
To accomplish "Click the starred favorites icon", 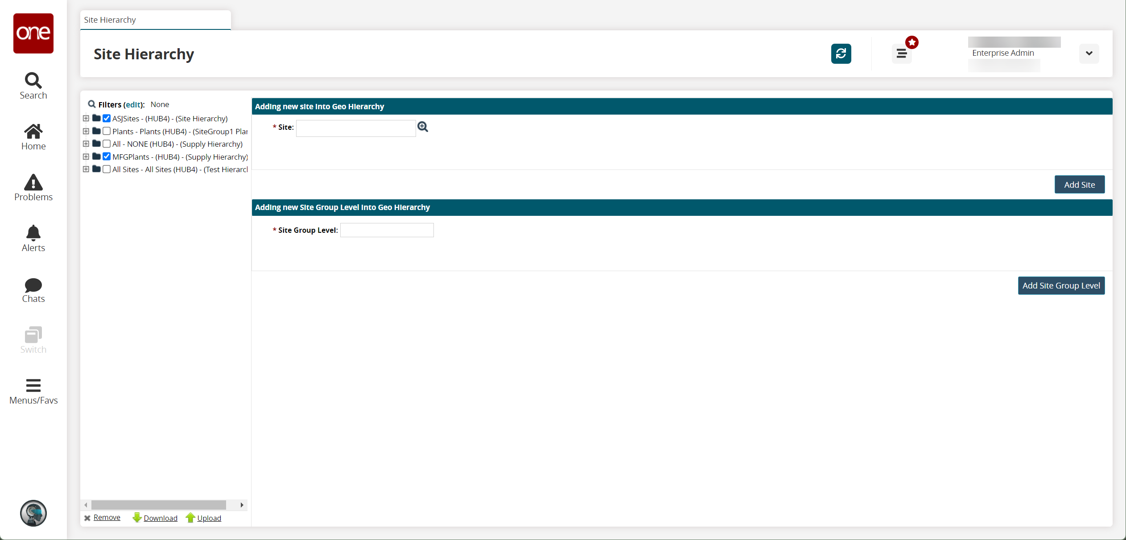I will coord(912,42).
